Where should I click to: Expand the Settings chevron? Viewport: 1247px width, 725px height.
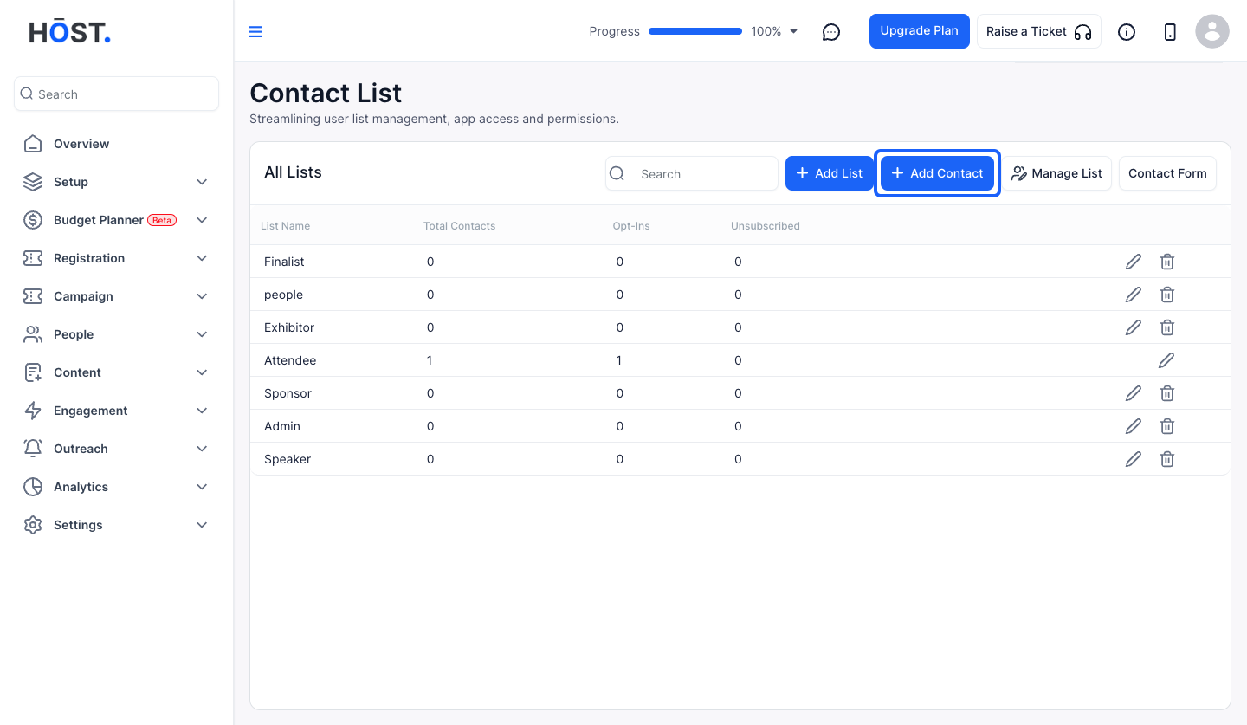pos(202,525)
